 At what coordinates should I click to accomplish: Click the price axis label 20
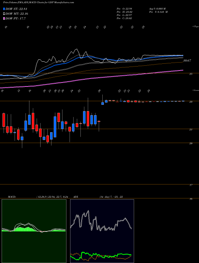[x=191, y=143]
